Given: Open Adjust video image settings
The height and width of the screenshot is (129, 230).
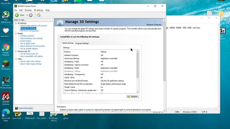Looking at the screenshot, I should tap(31, 64).
